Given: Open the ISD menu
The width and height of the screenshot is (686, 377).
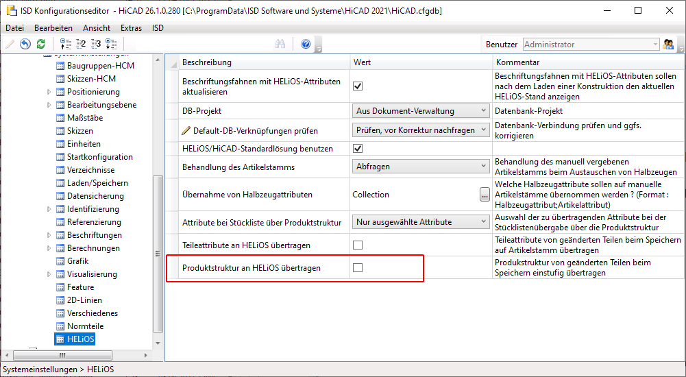Looking at the screenshot, I should coord(158,28).
